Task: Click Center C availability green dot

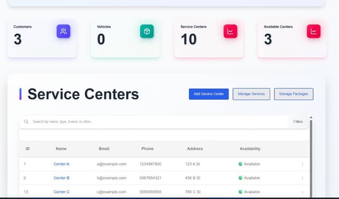Action: tap(240, 192)
